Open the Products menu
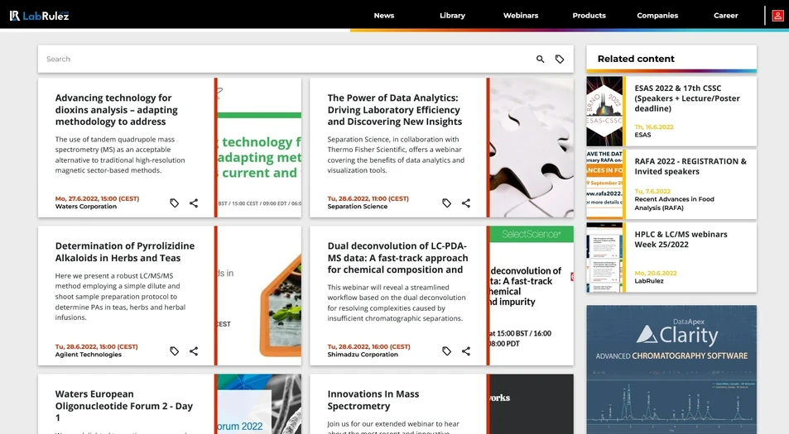 tap(589, 16)
